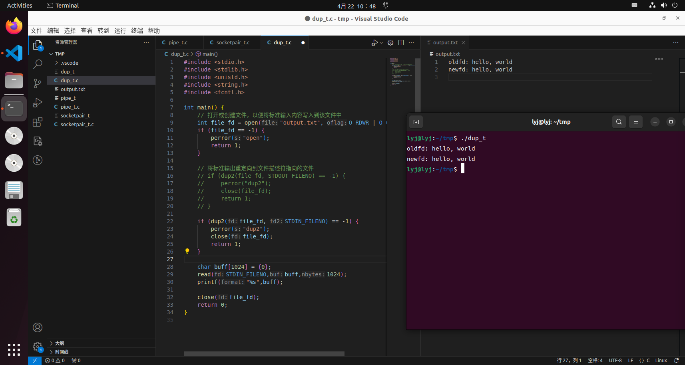Show Applications grid on the dock
Image resolution: width=685 pixels, height=365 pixels.
(14, 350)
